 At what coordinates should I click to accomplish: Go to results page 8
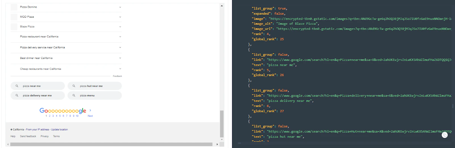click(x=70, y=116)
